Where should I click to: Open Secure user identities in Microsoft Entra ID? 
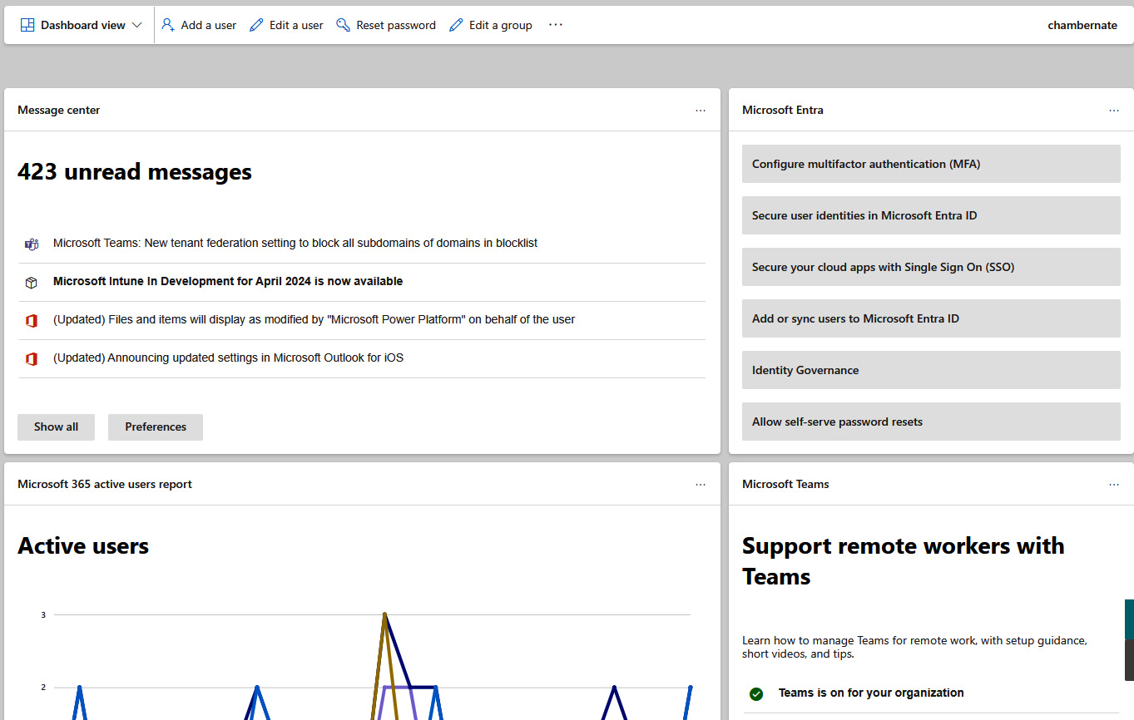[x=931, y=215]
